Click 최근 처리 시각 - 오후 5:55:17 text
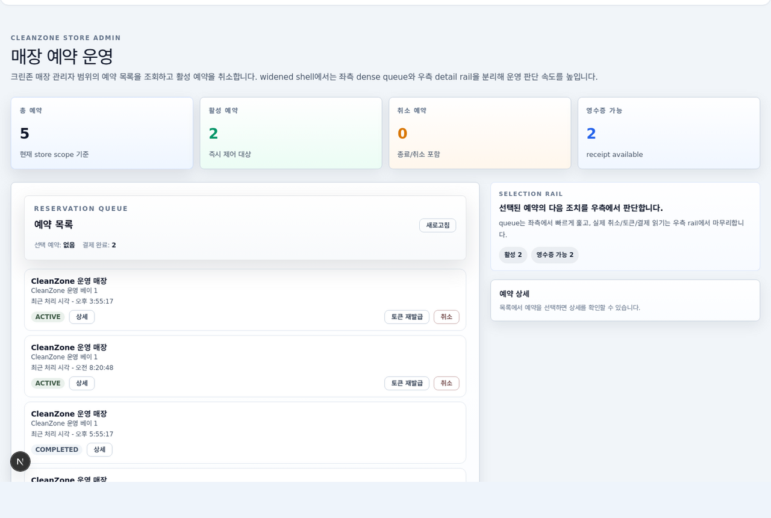 click(72, 434)
